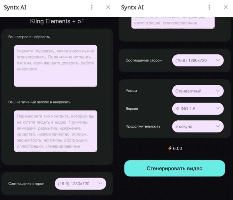This screenshot has width=233, height=200.
Task: Click the Kling Elements + o1 heading
Action: point(57,21)
